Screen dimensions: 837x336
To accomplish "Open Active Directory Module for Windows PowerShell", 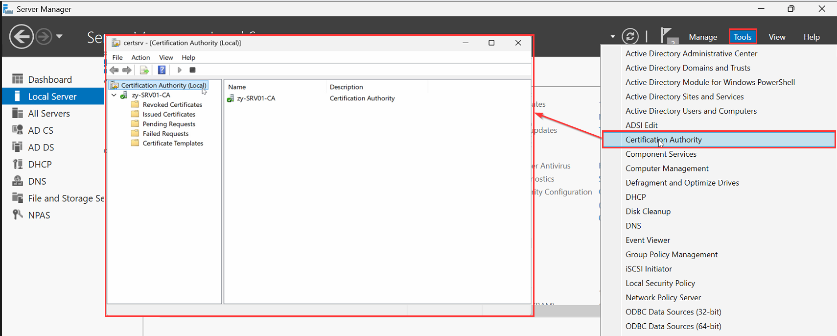I will click(710, 82).
